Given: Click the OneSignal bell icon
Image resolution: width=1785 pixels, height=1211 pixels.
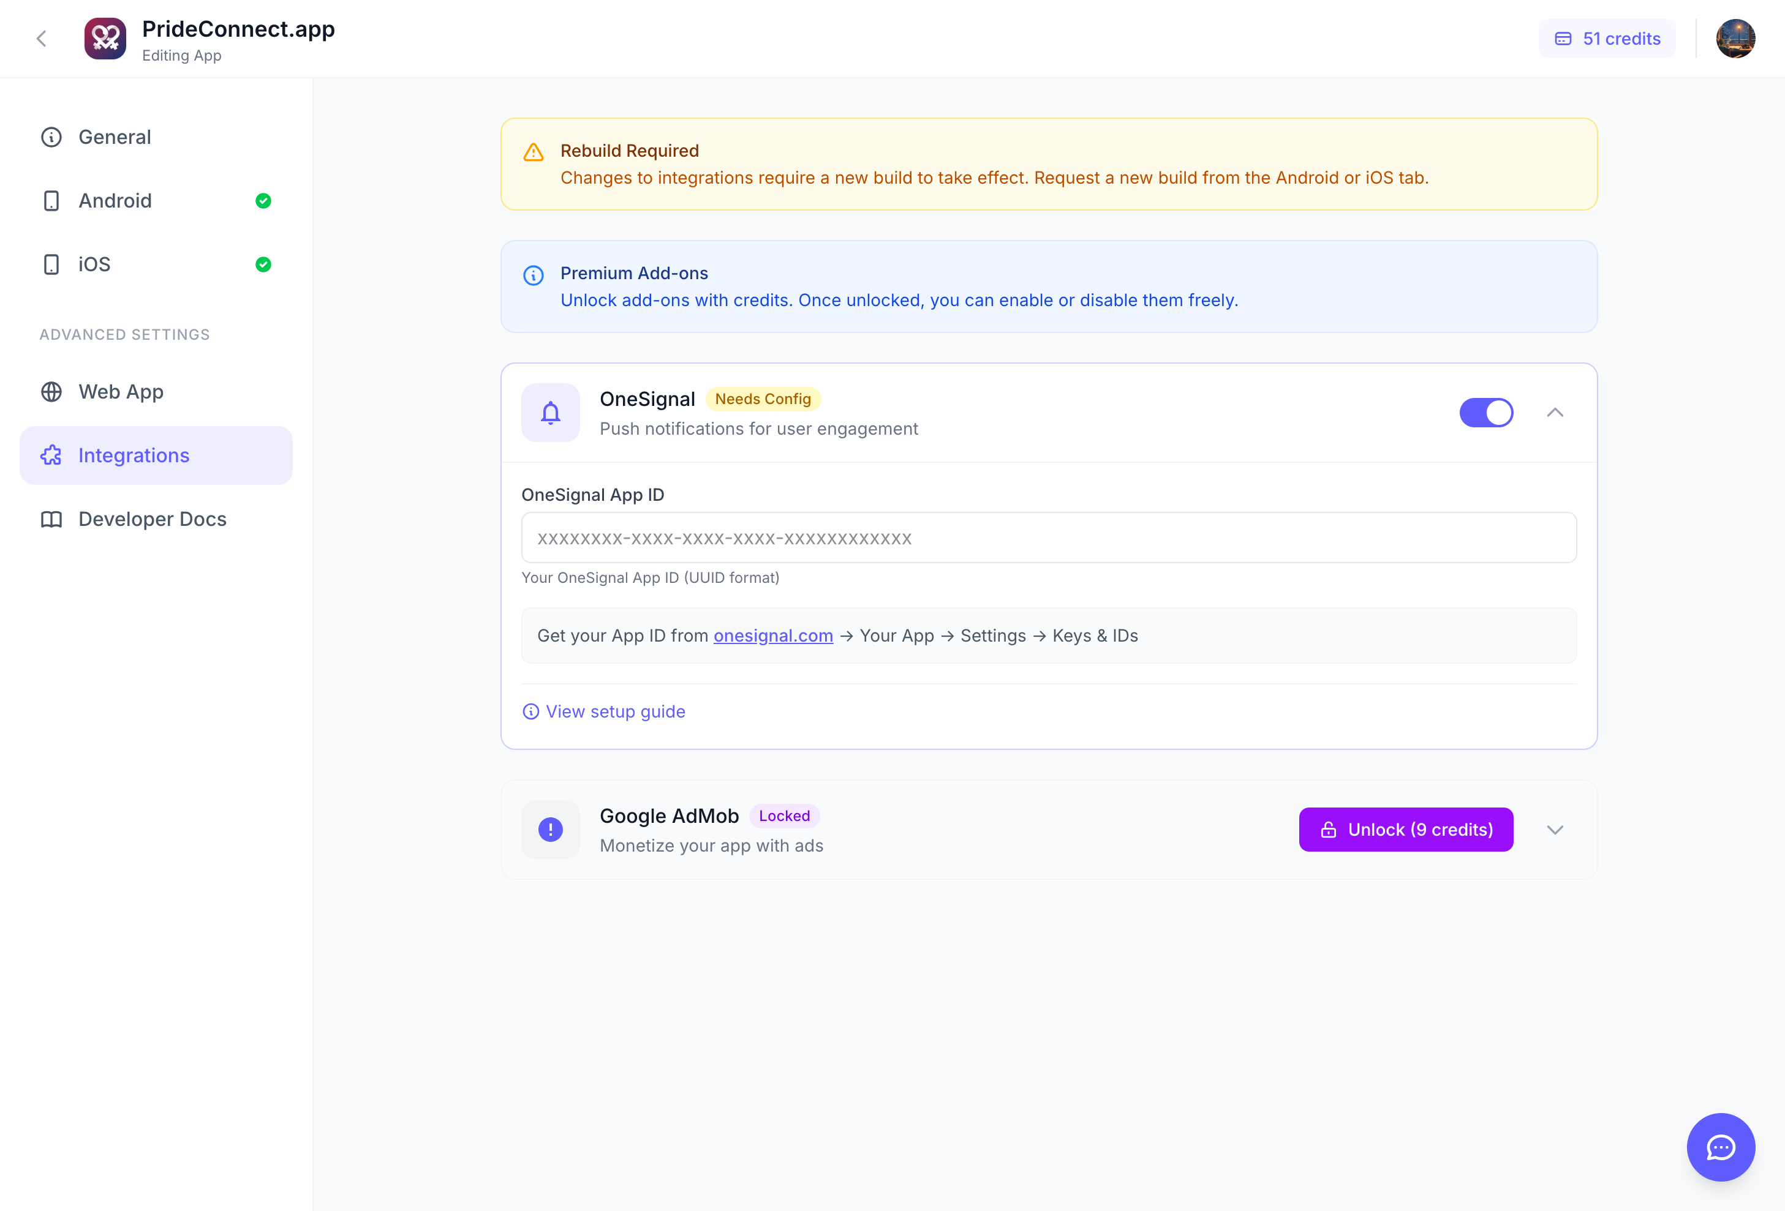Looking at the screenshot, I should pos(550,413).
